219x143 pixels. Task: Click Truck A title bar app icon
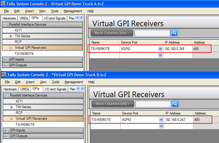[3, 4]
